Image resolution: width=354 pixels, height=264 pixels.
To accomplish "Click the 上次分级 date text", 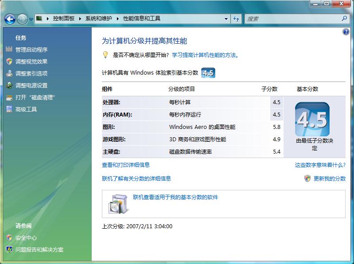I will 137,226.
